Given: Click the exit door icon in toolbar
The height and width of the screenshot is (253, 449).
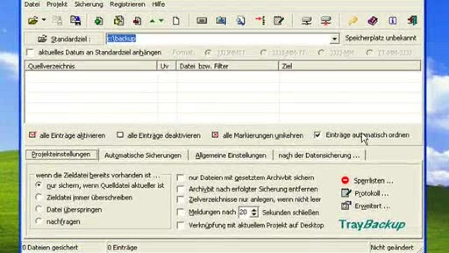Looking at the screenshot, I should coord(412,20).
